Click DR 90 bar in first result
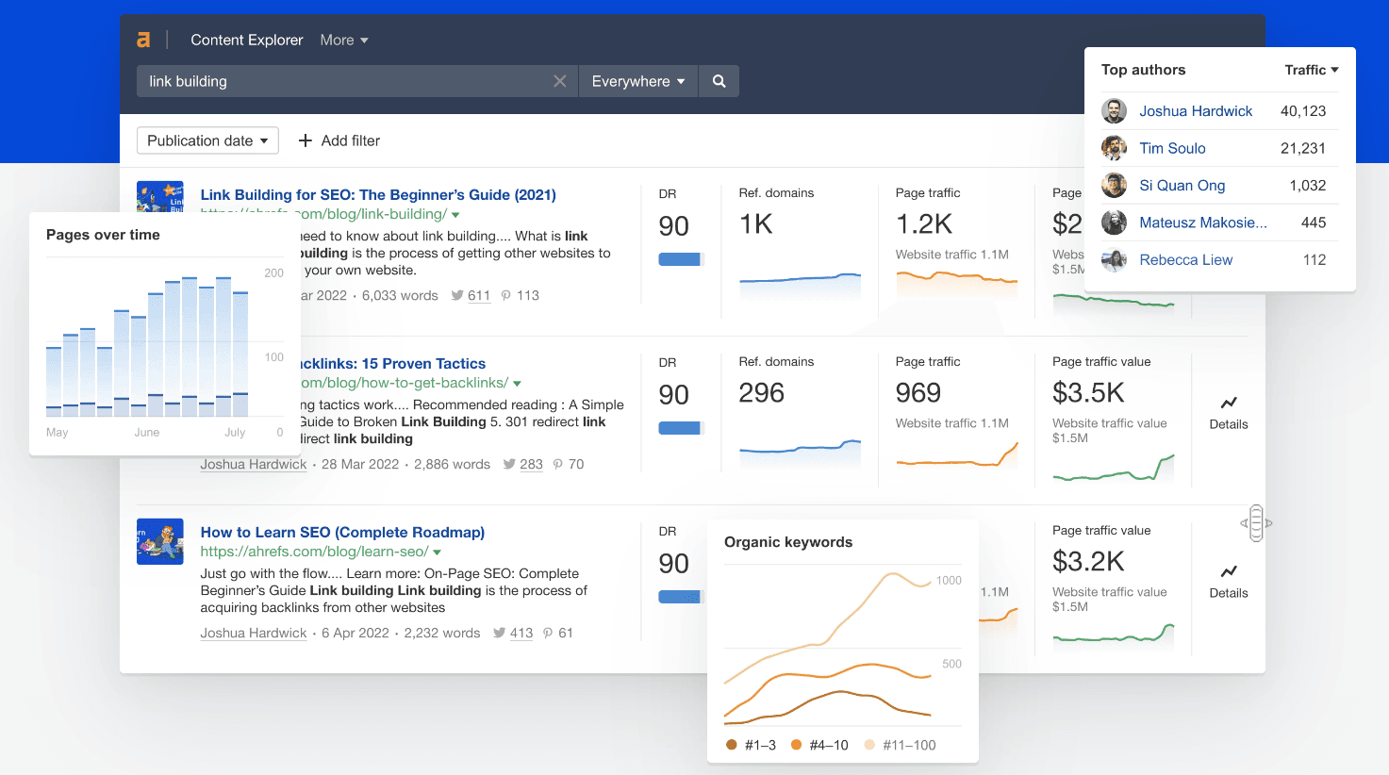The width and height of the screenshot is (1389, 775). click(680, 259)
